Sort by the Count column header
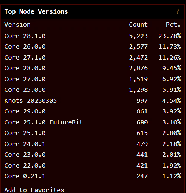The width and height of the screenshot is (186, 193). (138, 24)
